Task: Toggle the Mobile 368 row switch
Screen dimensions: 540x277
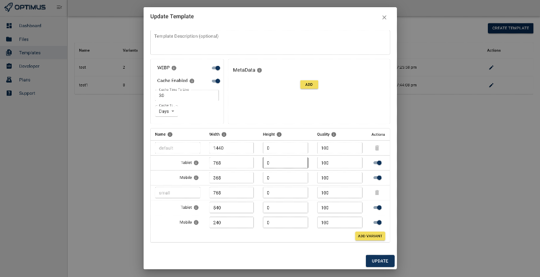Action: [378, 178]
